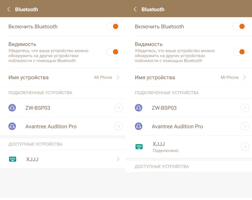Select XJJJ from available devices to pair
The image size is (252, 200).
33,159
